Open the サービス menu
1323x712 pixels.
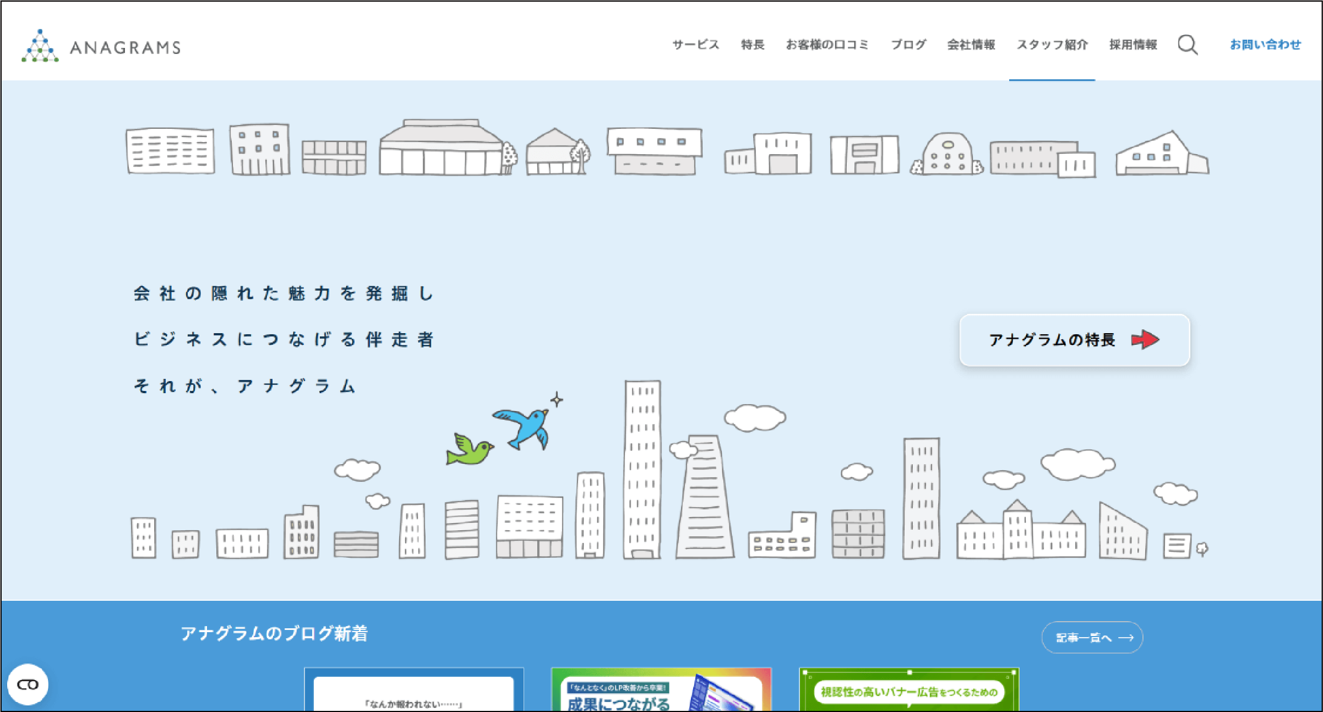pos(695,45)
